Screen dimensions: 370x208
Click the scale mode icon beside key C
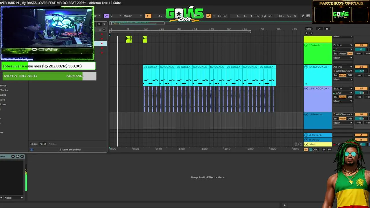(106, 16)
